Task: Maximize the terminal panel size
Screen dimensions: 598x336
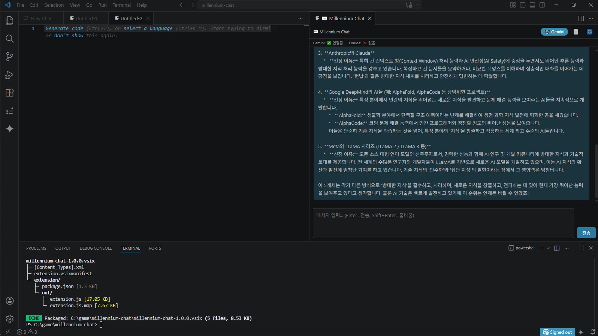Action: (581, 248)
